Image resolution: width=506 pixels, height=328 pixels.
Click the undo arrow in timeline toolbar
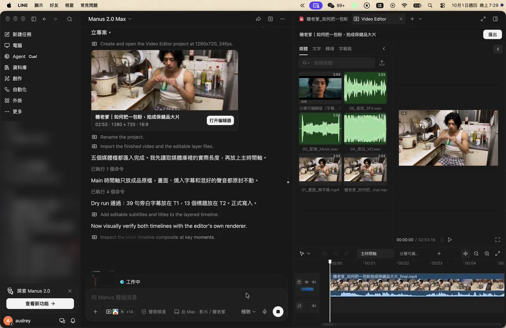point(336,253)
